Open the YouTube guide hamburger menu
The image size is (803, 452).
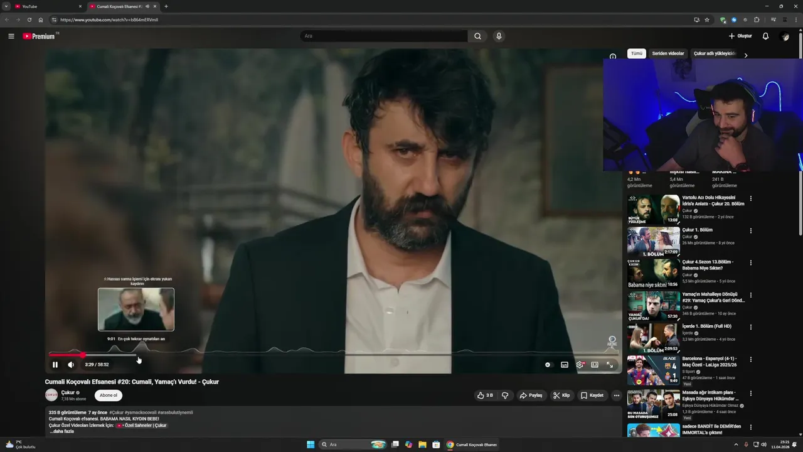click(x=11, y=36)
